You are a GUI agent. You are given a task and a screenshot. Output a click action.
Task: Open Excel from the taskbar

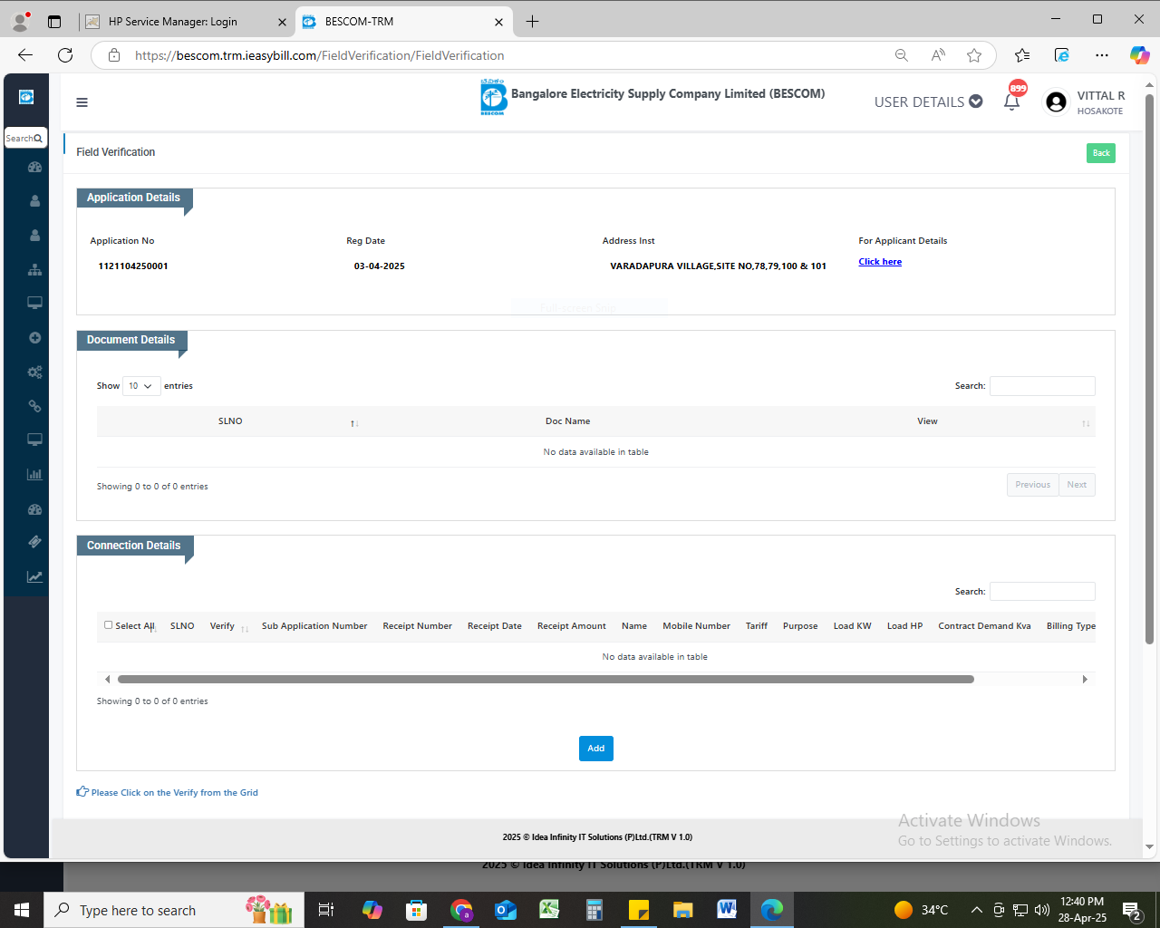pyautogui.click(x=549, y=910)
